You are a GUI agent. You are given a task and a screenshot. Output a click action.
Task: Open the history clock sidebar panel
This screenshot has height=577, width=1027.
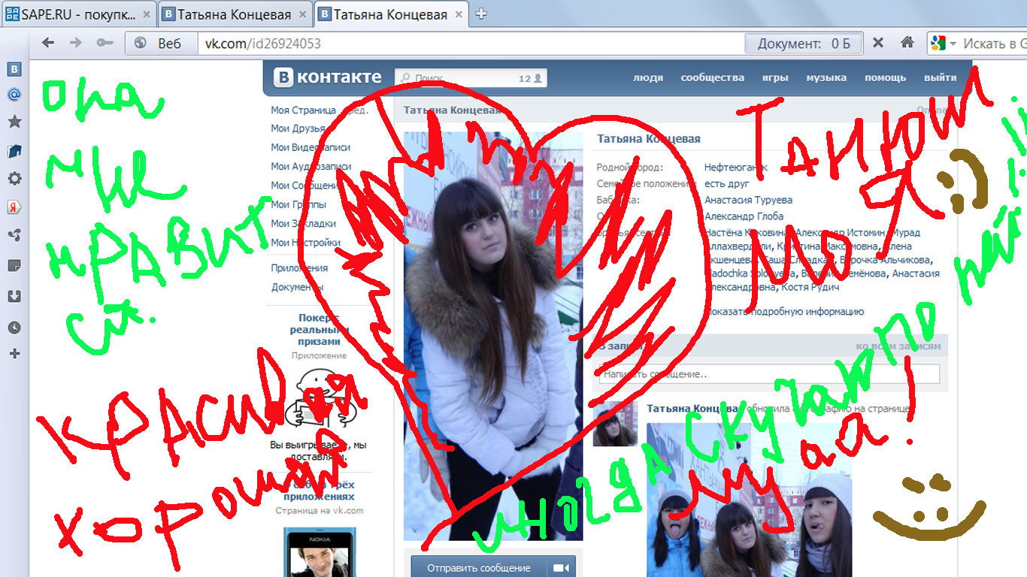14,328
